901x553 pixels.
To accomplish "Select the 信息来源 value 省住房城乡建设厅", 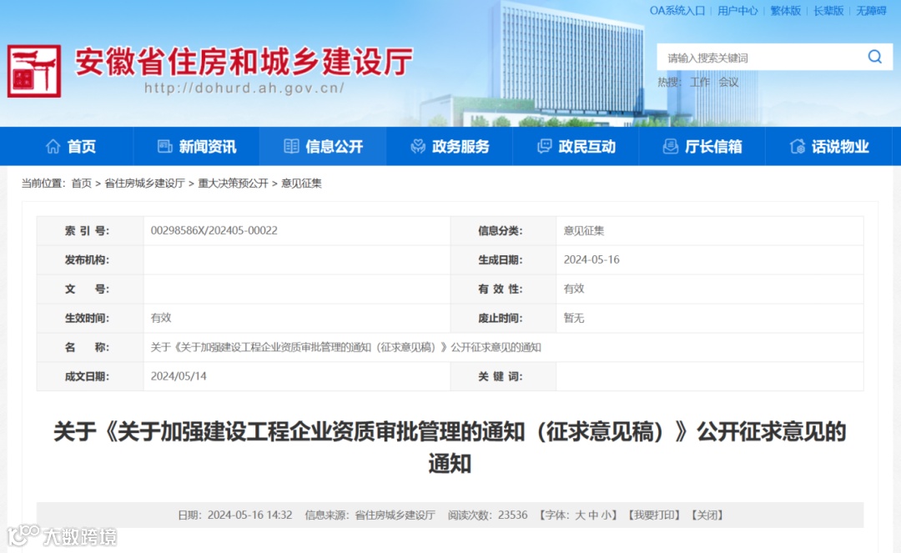I will [395, 515].
